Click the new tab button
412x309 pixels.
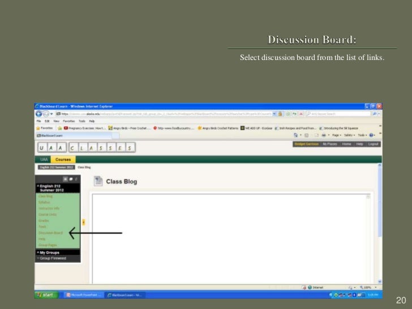(x=116, y=136)
